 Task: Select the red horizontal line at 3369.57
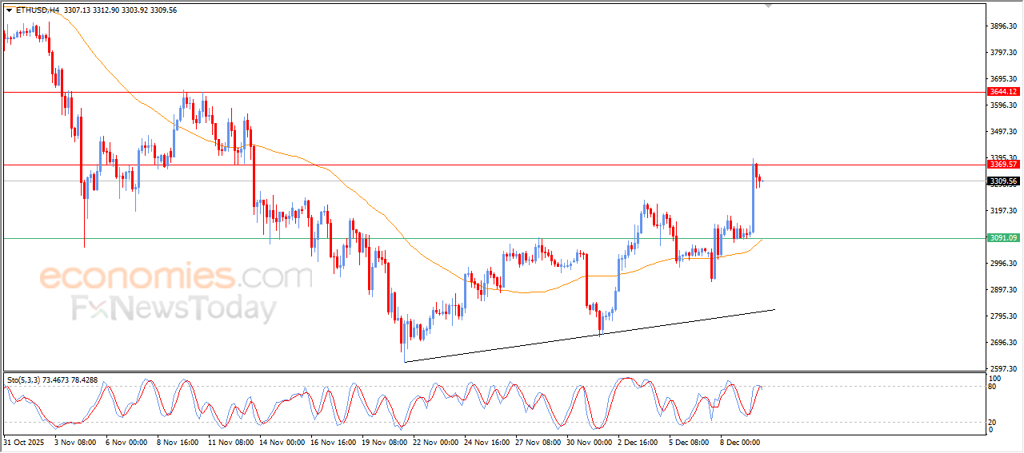[494, 165]
